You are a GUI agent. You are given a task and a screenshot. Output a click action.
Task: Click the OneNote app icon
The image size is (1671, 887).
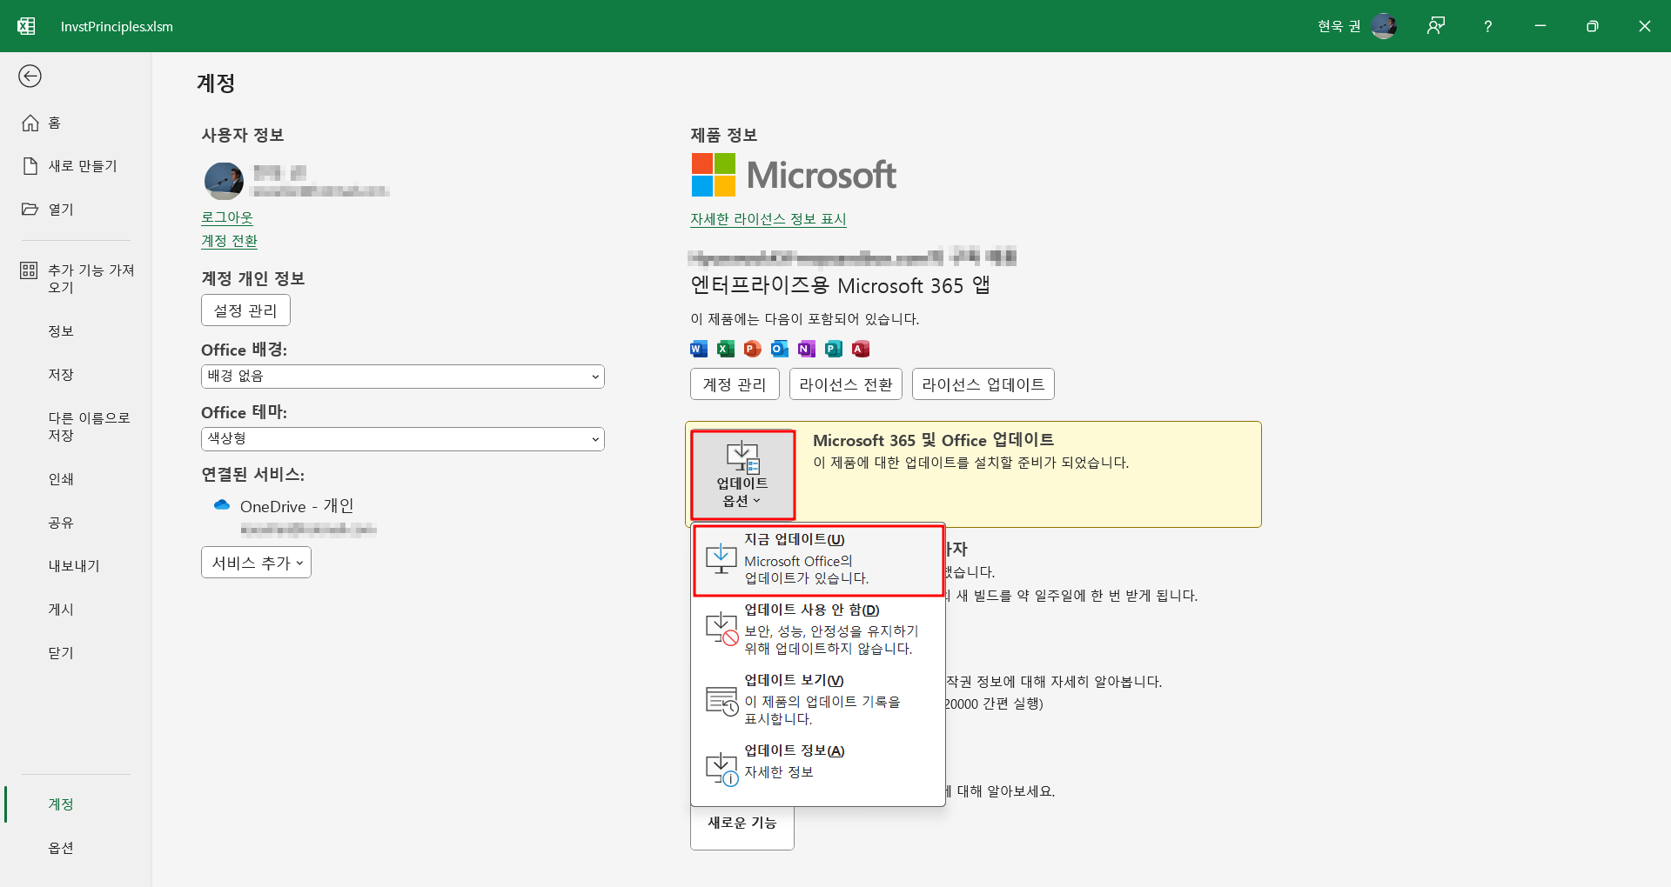[807, 349]
